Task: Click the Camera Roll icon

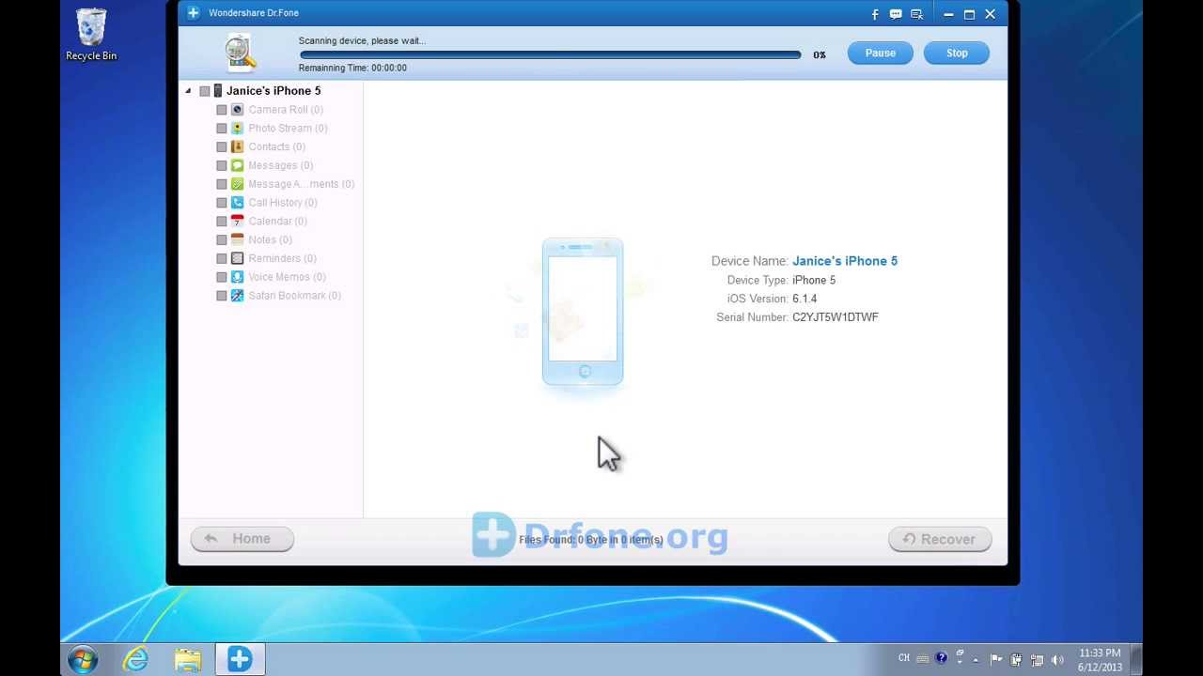Action: pyautogui.click(x=237, y=110)
